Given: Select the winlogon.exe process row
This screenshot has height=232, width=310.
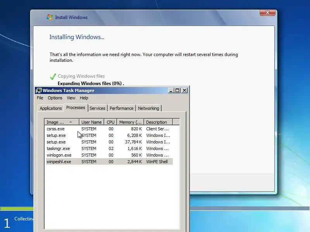Looking at the screenshot, I should pyautogui.click(x=109, y=155).
